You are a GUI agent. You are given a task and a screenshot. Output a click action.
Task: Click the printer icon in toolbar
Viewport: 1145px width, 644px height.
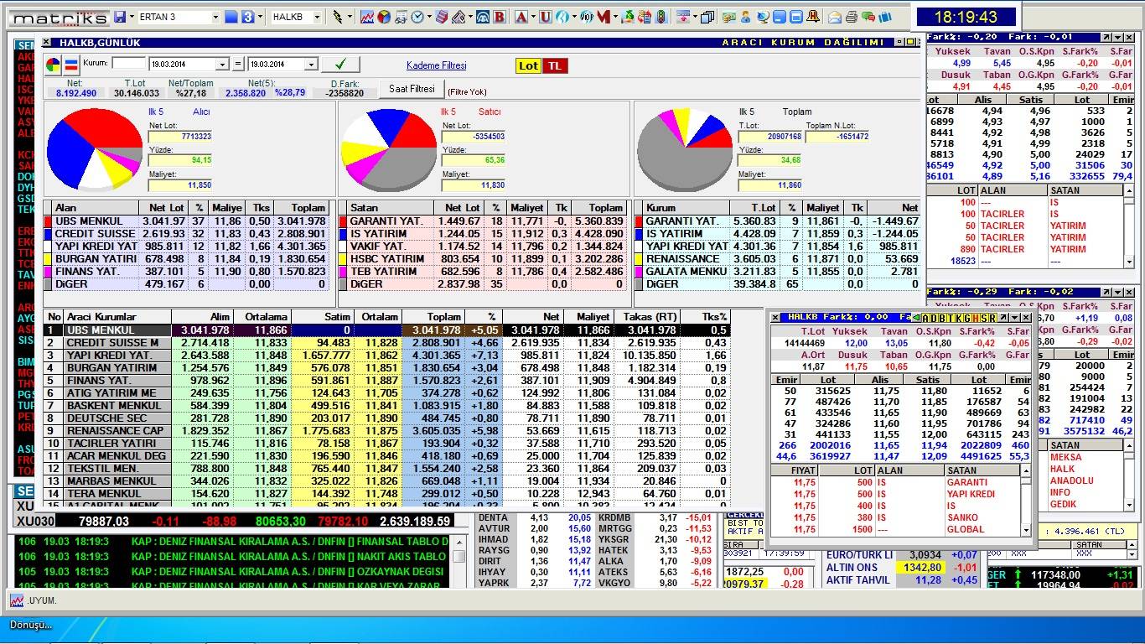[x=852, y=17]
